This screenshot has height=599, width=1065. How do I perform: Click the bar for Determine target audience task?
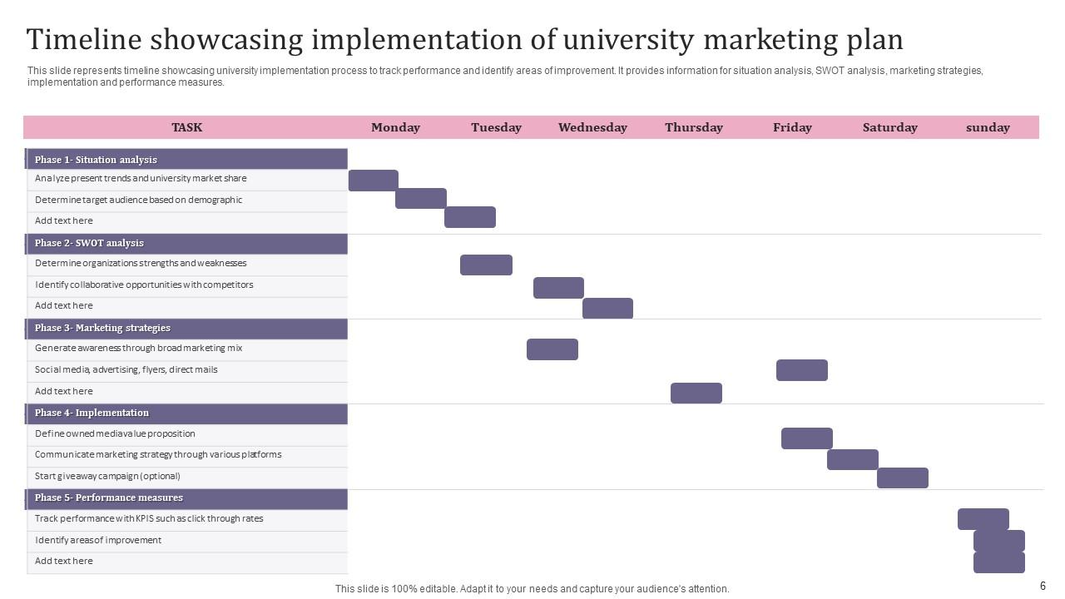point(420,198)
